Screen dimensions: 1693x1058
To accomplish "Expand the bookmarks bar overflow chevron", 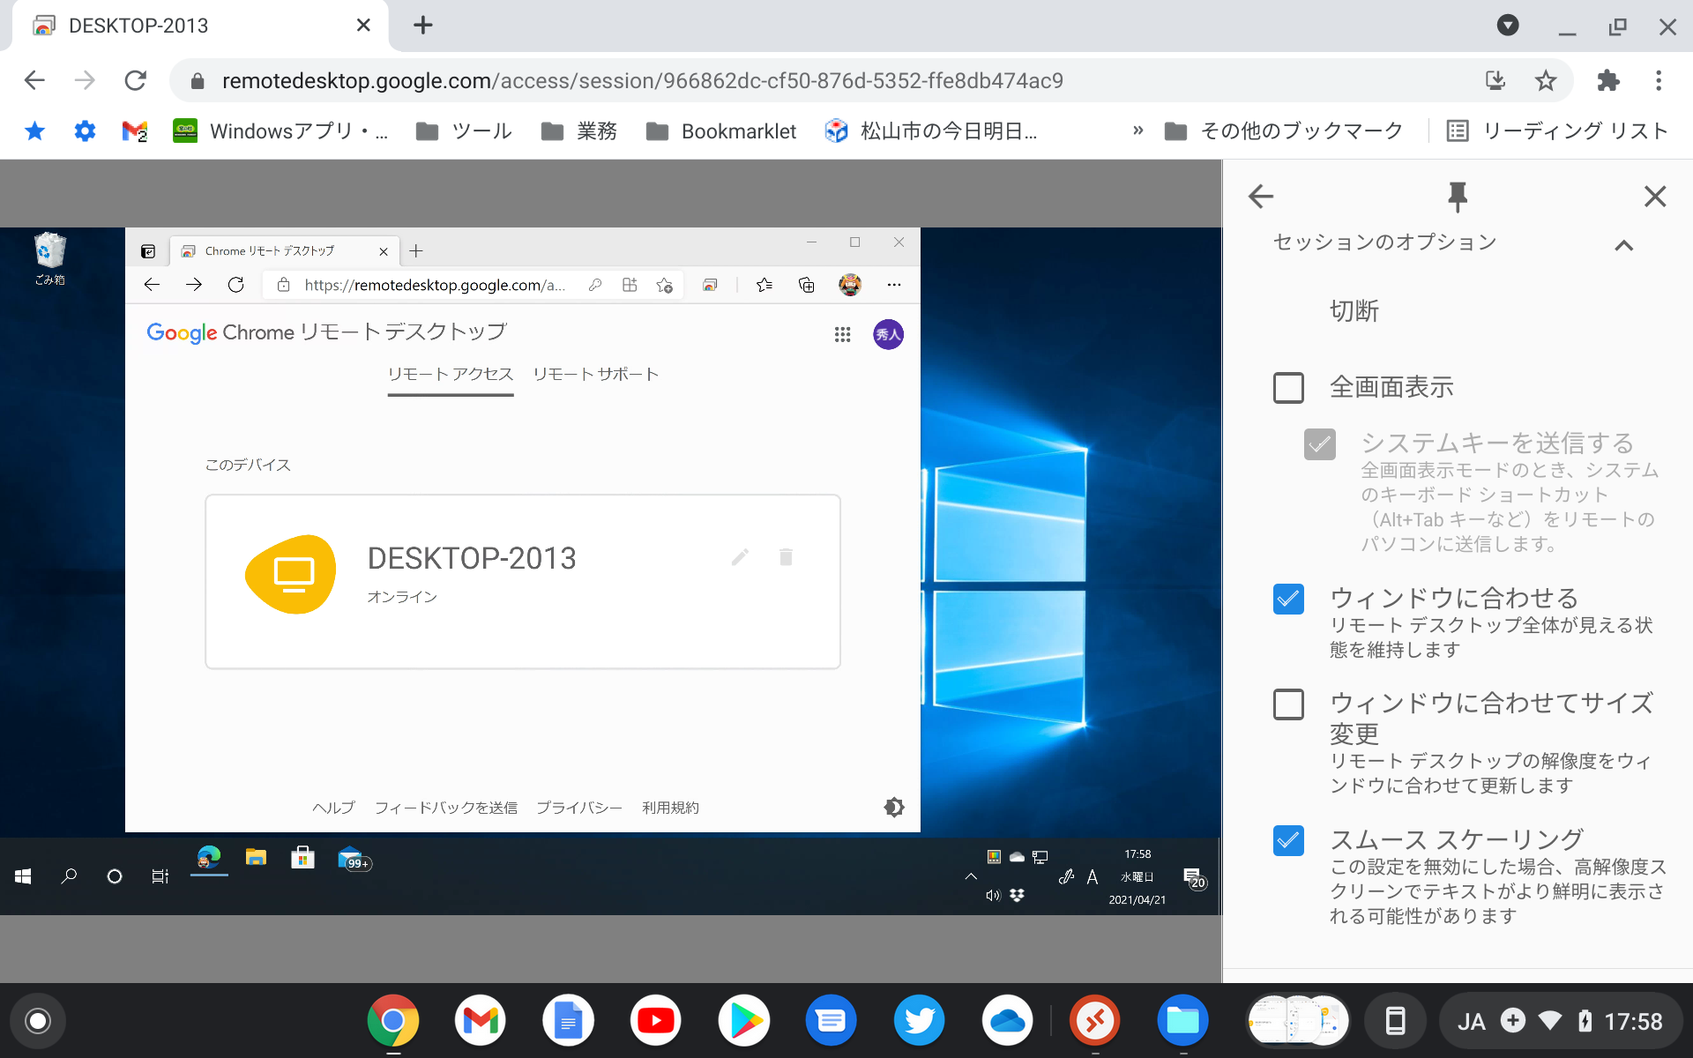I will click(x=1137, y=130).
